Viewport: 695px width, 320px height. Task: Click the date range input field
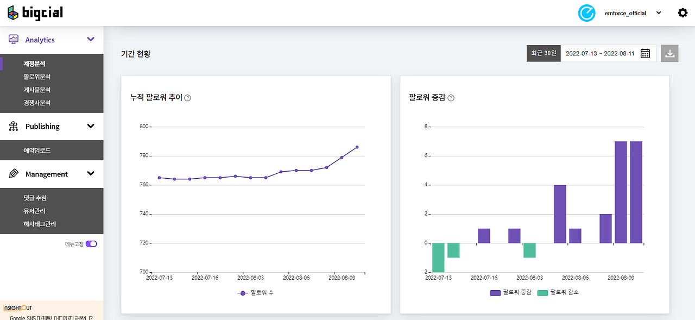608,53
